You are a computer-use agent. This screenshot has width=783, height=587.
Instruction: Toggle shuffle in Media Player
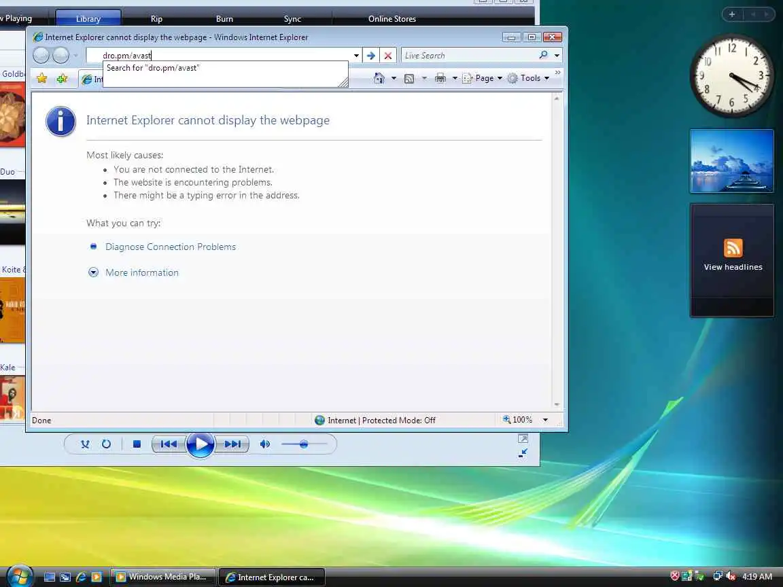click(86, 444)
